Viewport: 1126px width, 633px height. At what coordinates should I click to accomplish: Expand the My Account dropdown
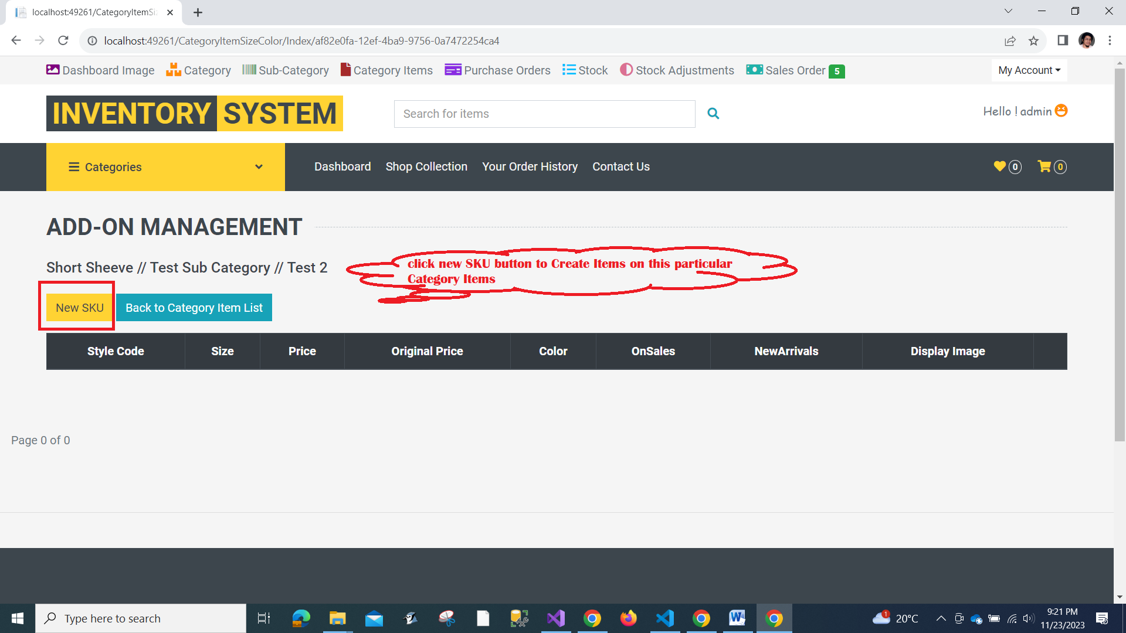1029,70
